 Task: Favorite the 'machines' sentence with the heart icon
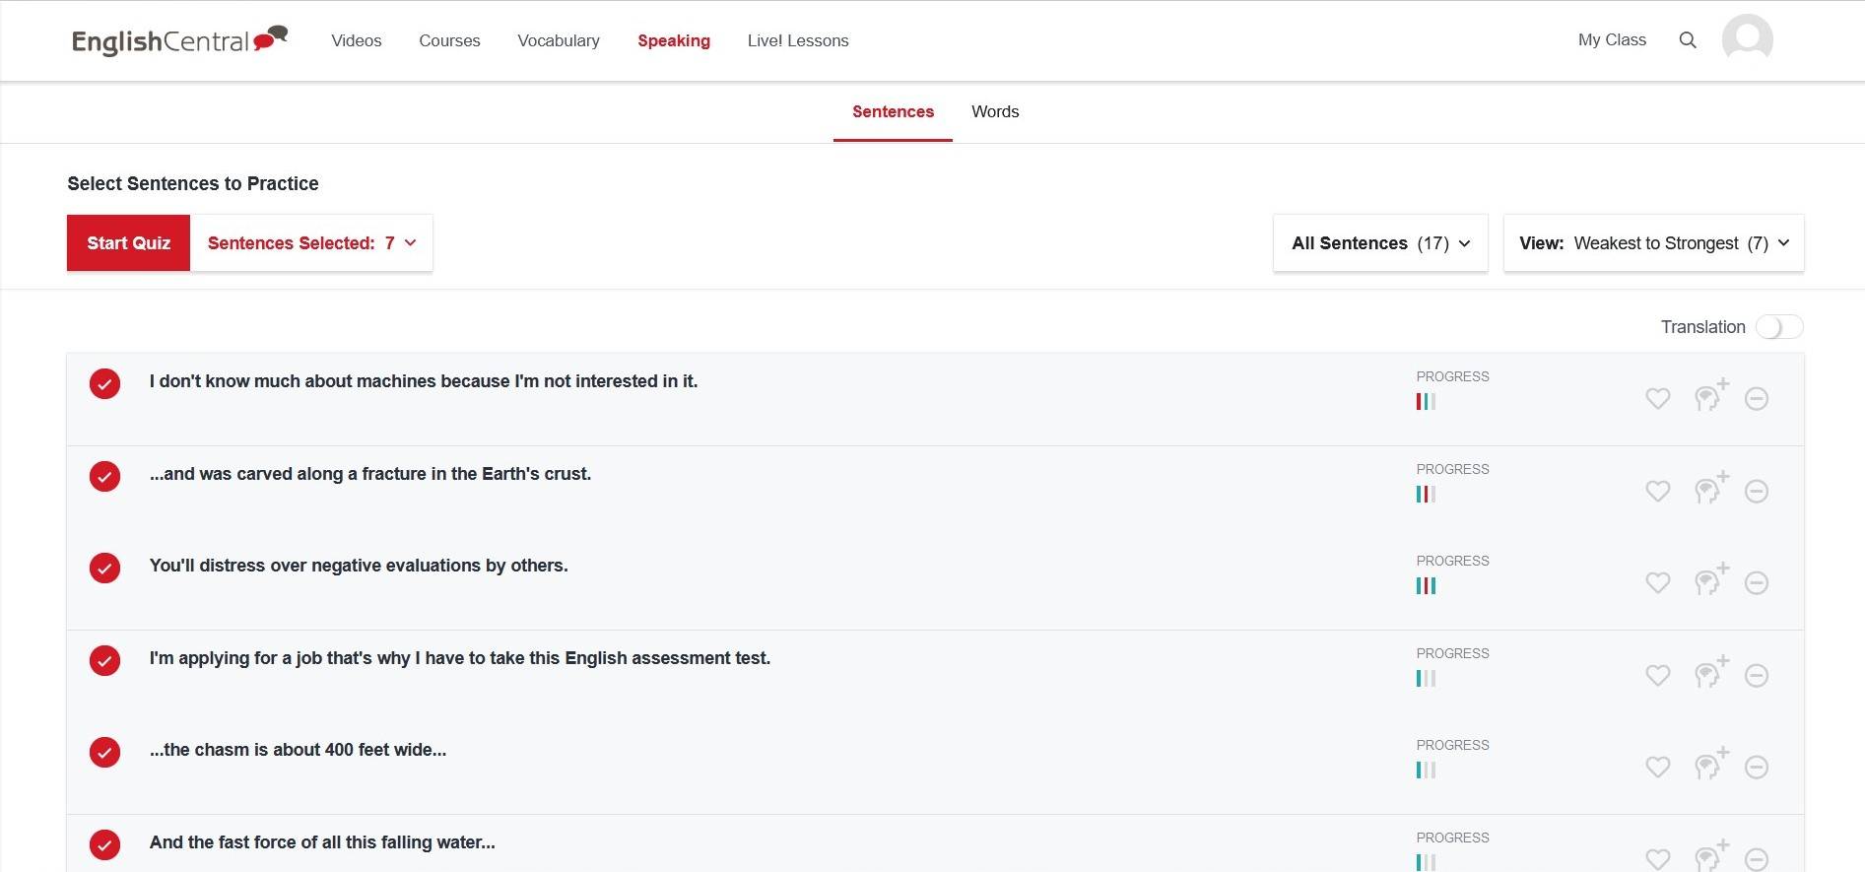point(1658,398)
